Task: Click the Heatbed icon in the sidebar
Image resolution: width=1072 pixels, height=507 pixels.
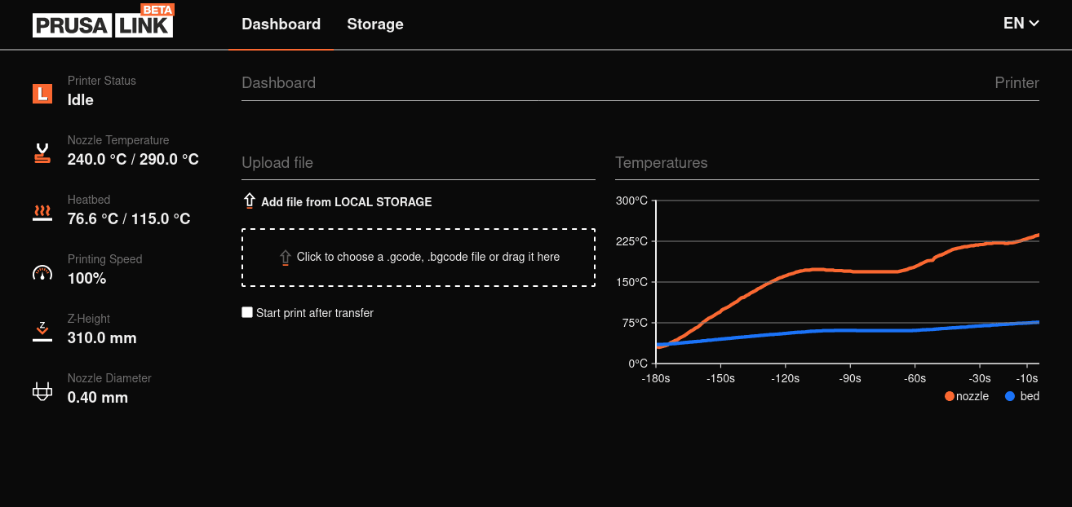Action: 42,211
